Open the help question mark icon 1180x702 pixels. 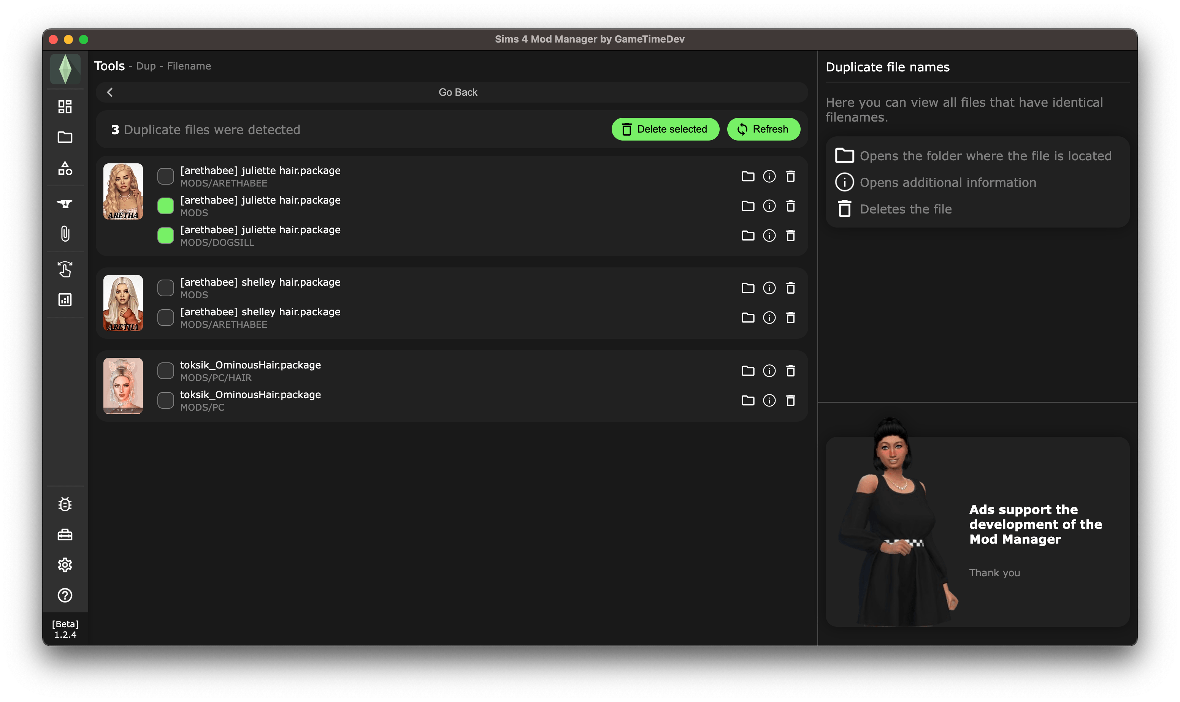point(65,595)
